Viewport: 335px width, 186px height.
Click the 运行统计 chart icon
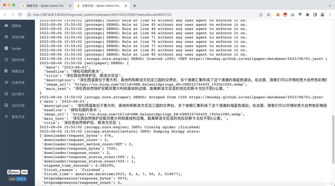click(x=6, y=94)
